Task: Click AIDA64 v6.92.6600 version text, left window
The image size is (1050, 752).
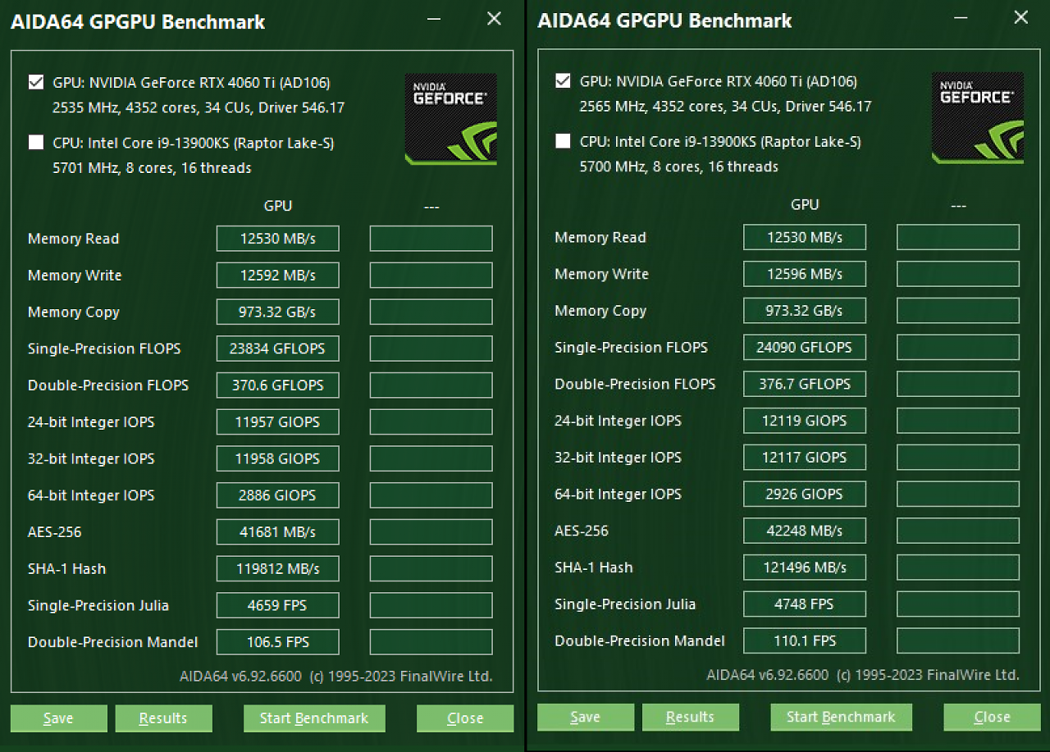Action: [336, 677]
